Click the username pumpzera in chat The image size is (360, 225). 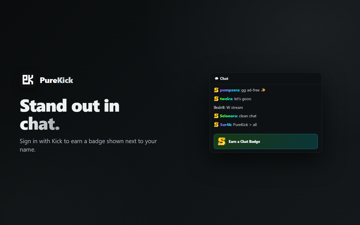pos(229,90)
